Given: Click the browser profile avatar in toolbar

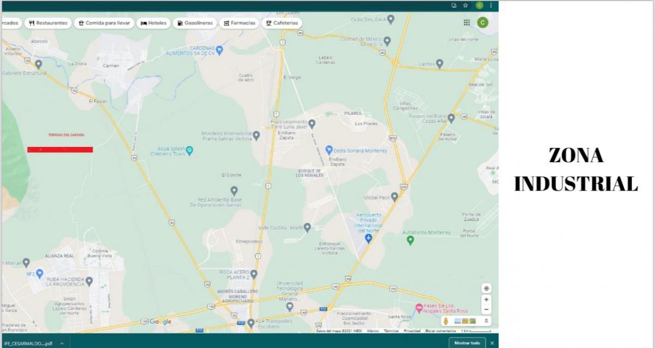Looking at the screenshot, I should coord(479,5).
